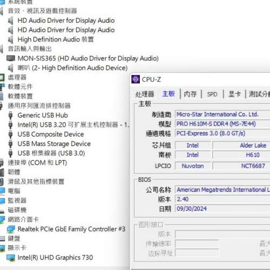The image size is (270, 270).
Task: Click the American Megatrends BIOS company field
Action: click(222, 190)
